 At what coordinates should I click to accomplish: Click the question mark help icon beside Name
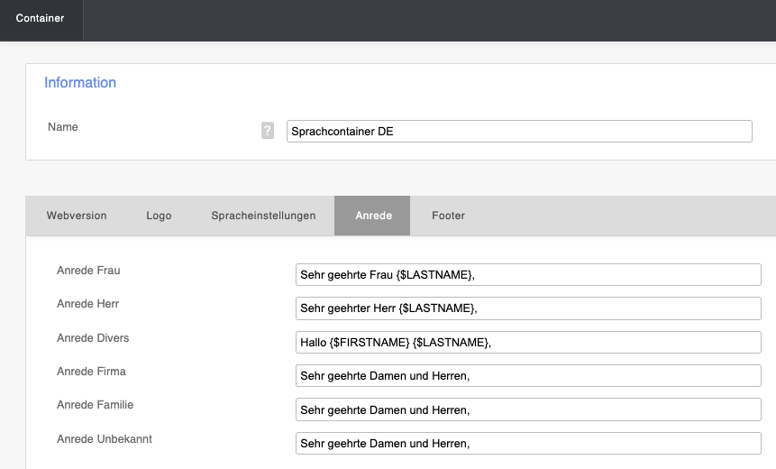click(267, 131)
